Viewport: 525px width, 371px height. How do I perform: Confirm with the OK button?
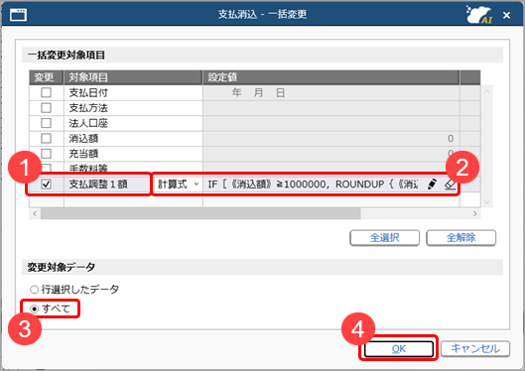(398, 349)
